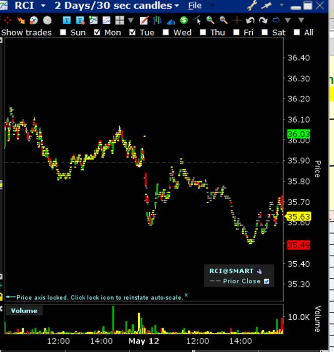Viewport: 334px width, 352px height.
Task: Click the line chart comparison icon
Action: 106,21
